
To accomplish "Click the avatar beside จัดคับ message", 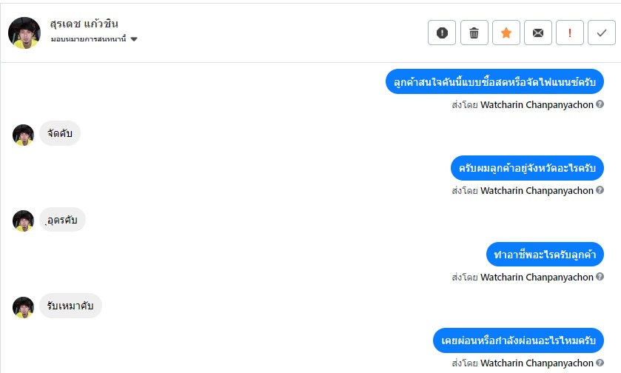I will click(24, 134).
